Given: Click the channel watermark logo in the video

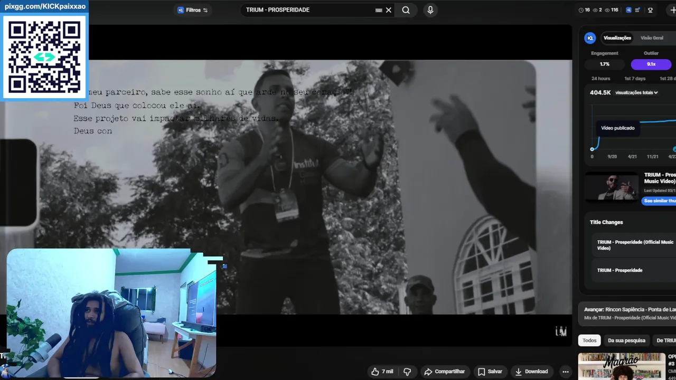Looking at the screenshot, I should 561,331.
